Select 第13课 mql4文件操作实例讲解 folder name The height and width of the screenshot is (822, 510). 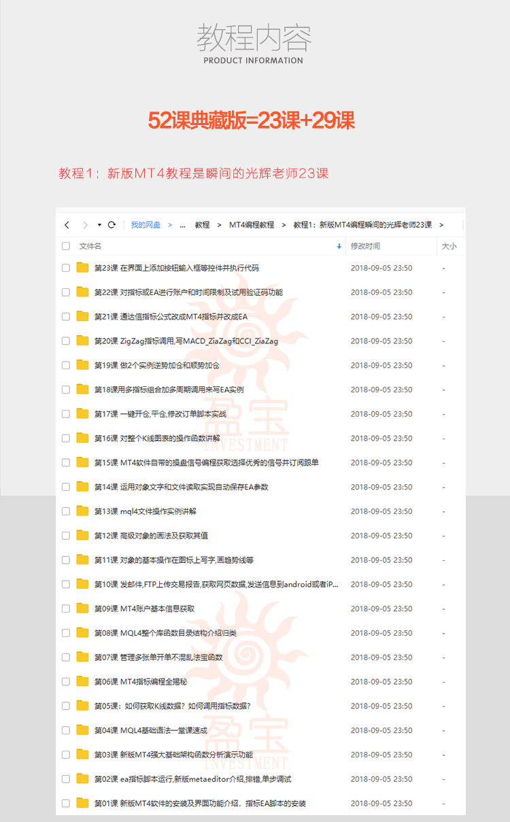tap(146, 511)
